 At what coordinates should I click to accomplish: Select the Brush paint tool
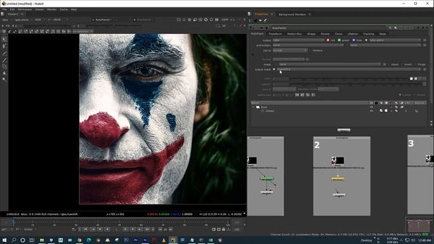[4, 60]
